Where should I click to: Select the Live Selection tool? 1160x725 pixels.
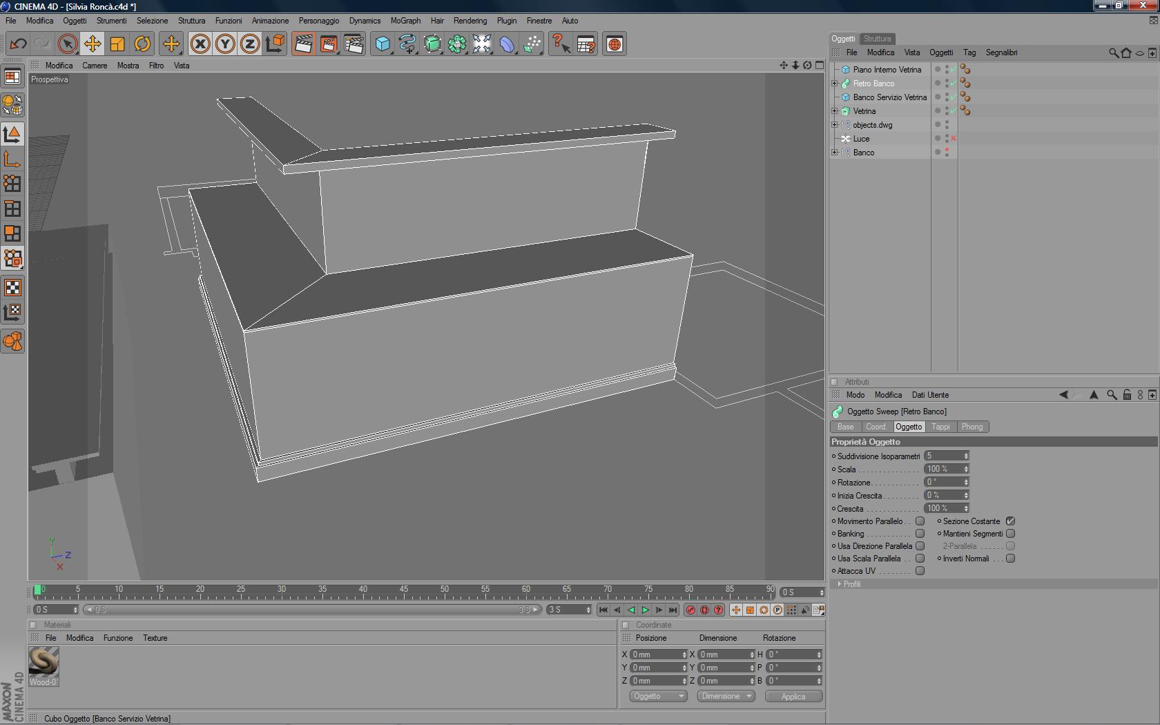click(x=67, y=44)
